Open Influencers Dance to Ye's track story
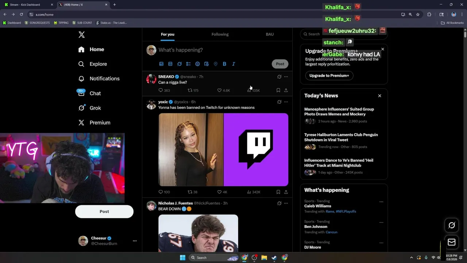 point(344,166)
